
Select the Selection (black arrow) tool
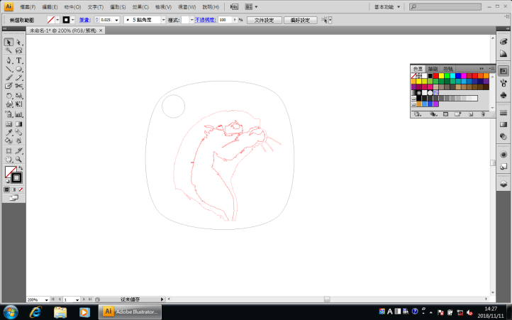click(x=9, y=42)
